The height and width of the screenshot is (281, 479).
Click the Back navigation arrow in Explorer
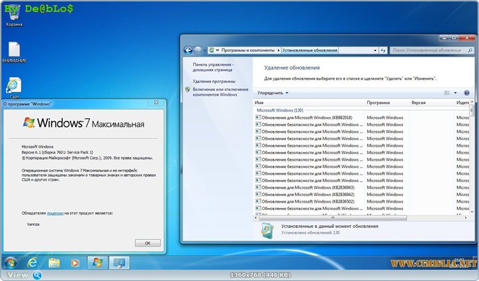tap(188, 50)
